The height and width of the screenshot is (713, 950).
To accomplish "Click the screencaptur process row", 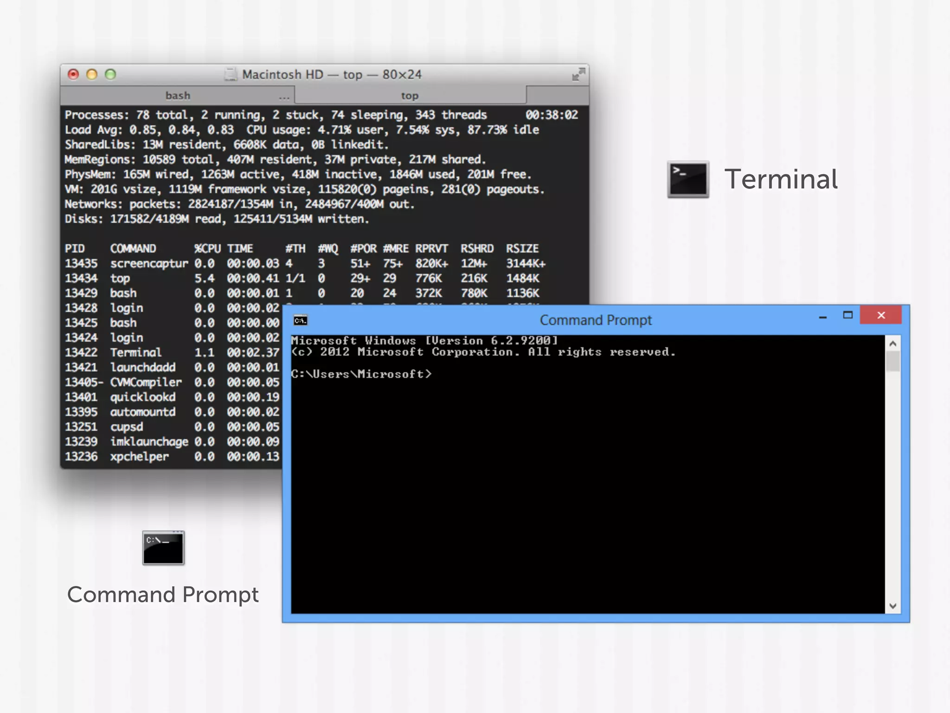I will tap(305, 264).
